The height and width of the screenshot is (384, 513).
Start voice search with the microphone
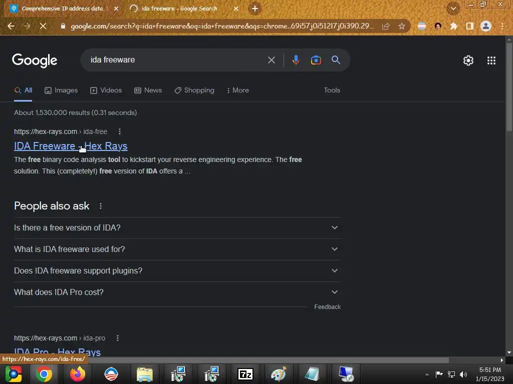(x=296, y=60)
